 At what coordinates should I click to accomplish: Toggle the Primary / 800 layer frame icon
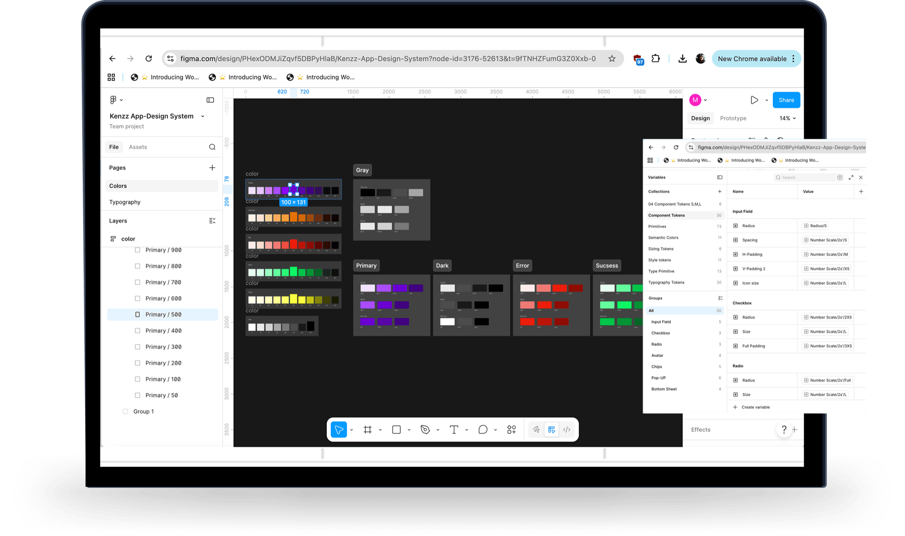click(138, 266)
